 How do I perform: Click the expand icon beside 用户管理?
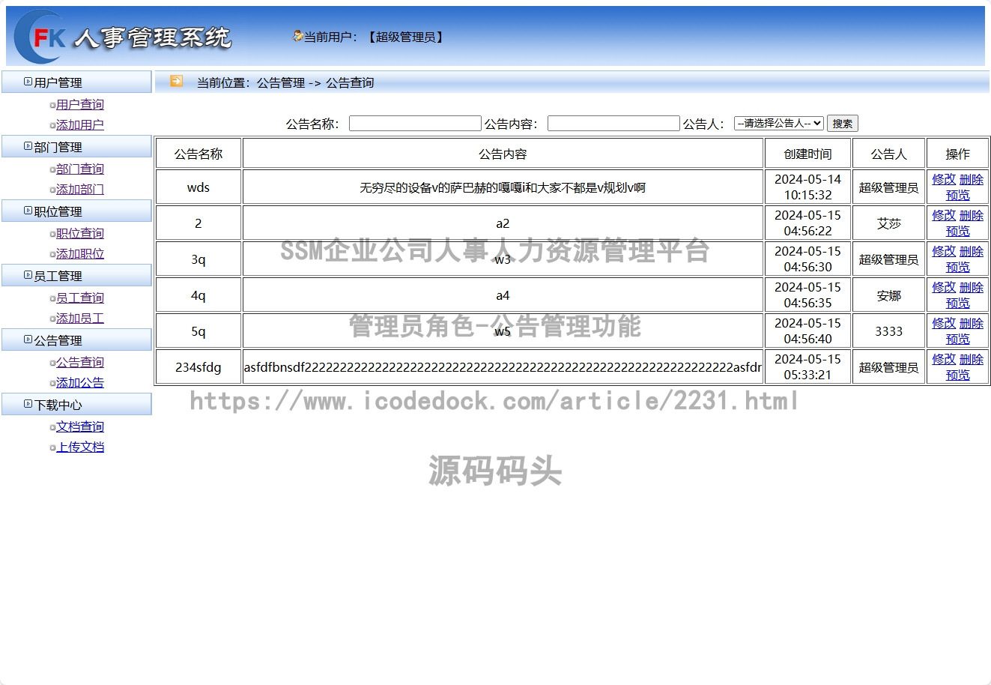28,82
